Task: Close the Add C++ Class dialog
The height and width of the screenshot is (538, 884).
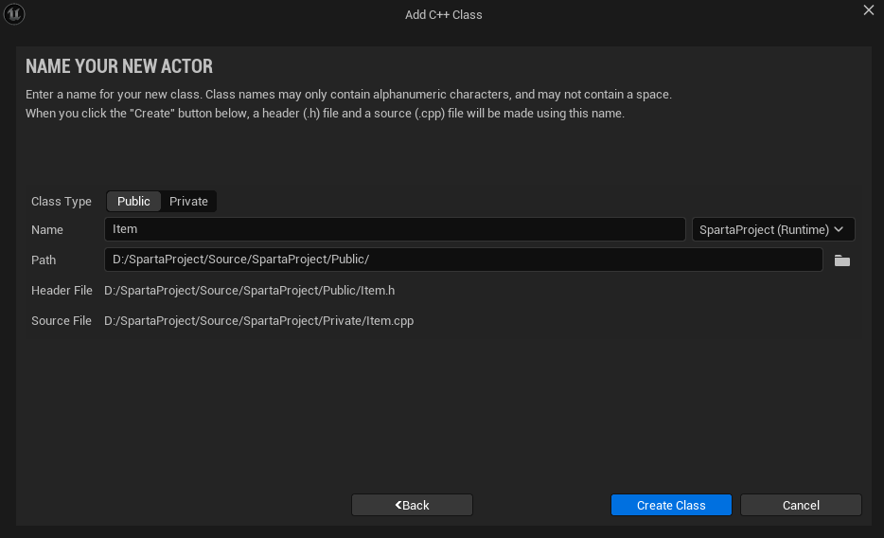Action: tap(868, 10)
